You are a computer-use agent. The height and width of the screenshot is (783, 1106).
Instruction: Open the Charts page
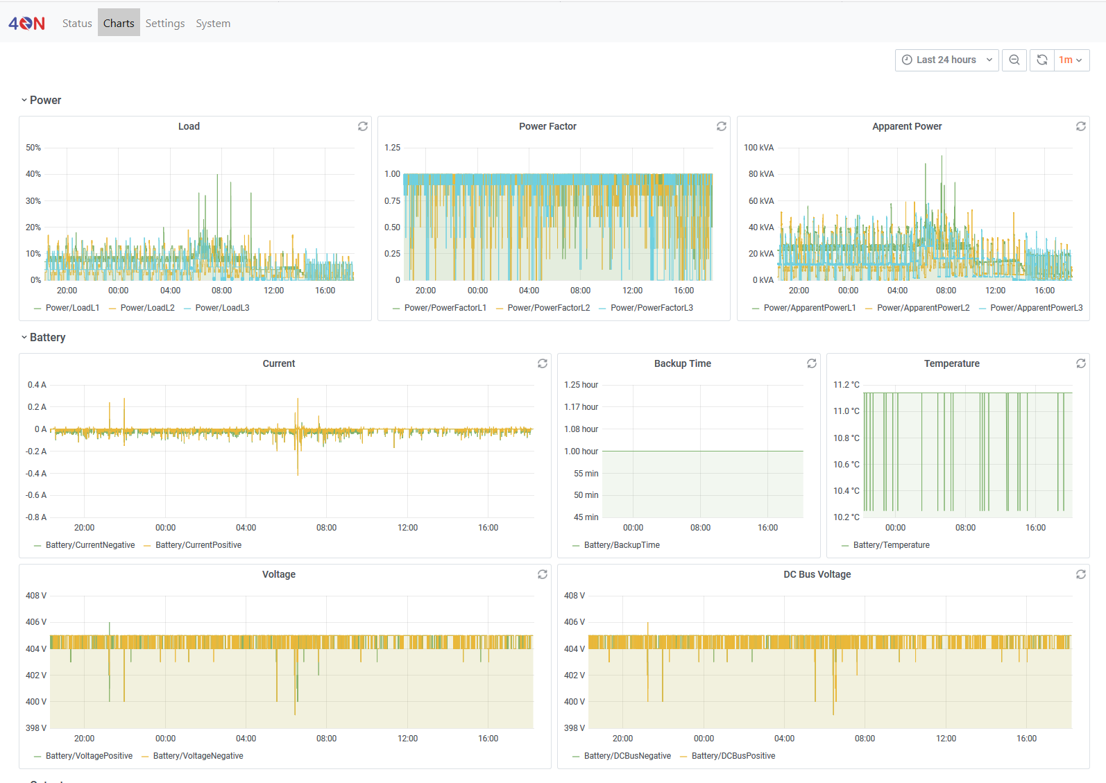(x=119, y=23)
